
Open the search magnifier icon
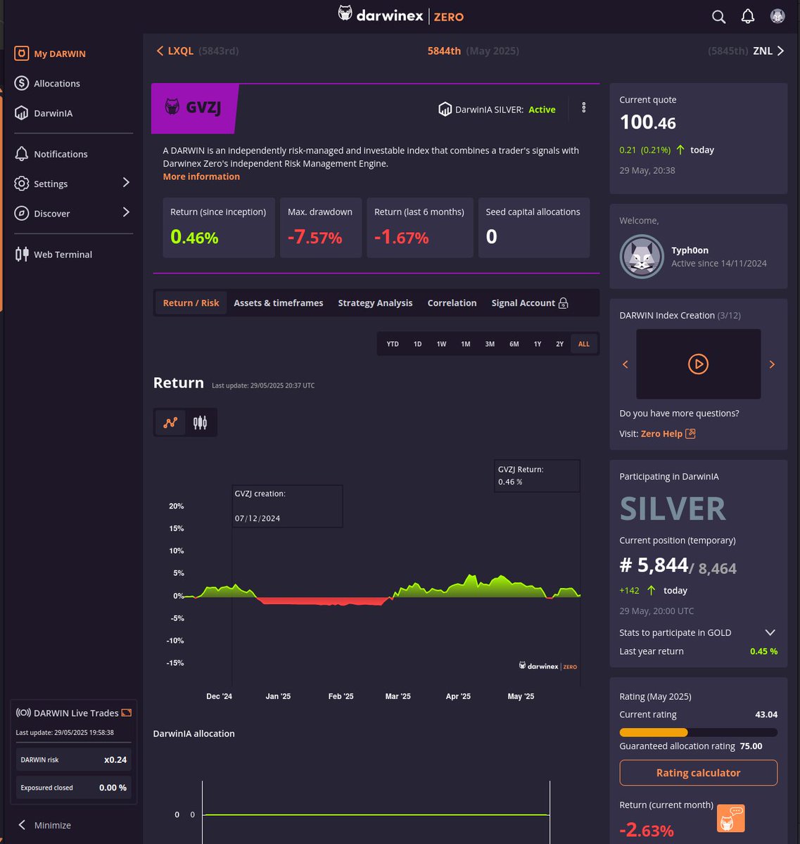tap(718, 16)
